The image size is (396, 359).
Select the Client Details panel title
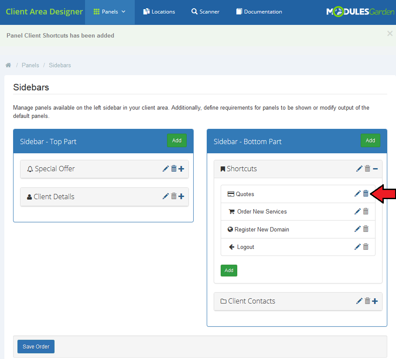54,197
